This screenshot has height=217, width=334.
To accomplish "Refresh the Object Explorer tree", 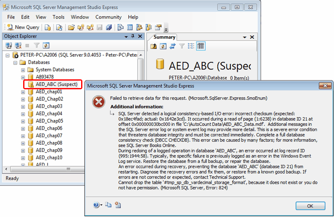I will 46,45.
